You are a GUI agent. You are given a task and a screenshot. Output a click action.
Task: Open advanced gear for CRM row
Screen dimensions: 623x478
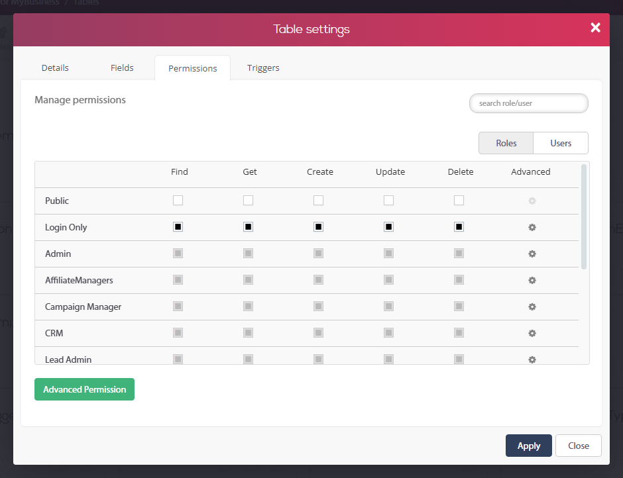(532, 333)
